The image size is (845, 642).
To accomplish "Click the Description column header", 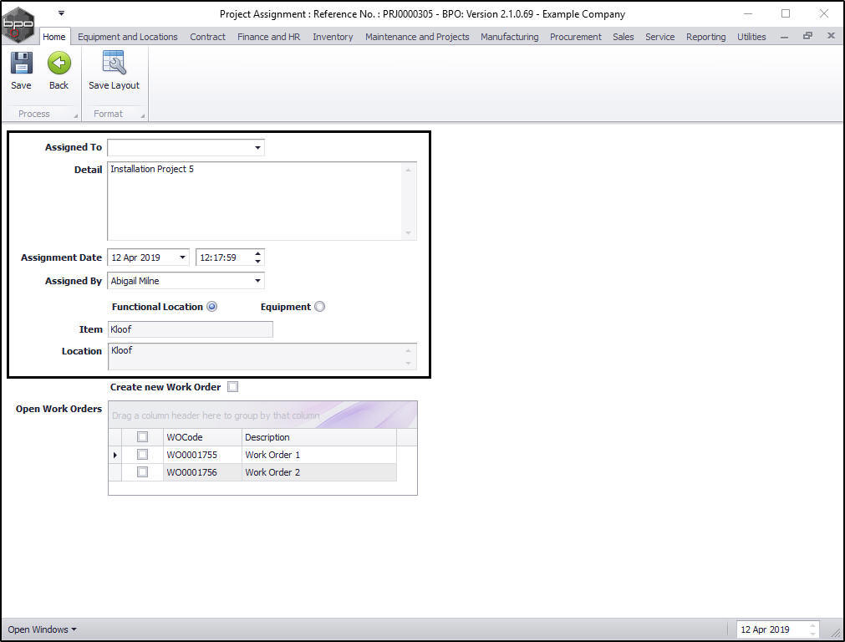I will click(x=319, y=437).
